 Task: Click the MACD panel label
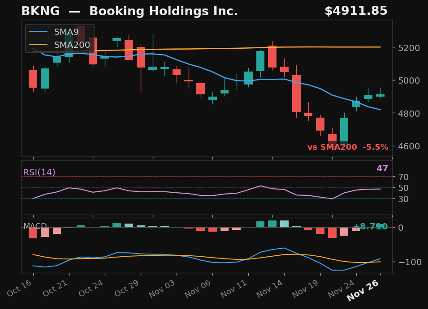(x=35, y=226)
